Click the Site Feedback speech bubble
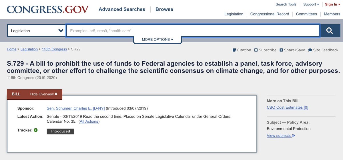The height and width of the screenshot is (160, 343). click(310, 50)
